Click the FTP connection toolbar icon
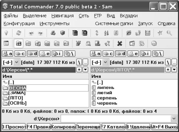 pos(148,33)
